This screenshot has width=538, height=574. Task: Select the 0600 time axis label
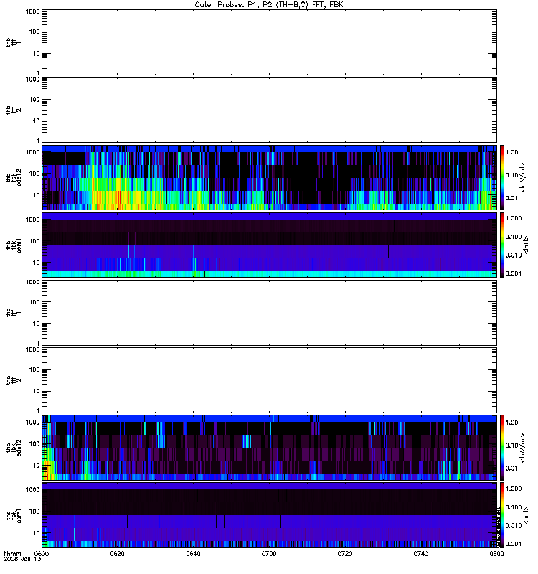[x=42, y=554]
